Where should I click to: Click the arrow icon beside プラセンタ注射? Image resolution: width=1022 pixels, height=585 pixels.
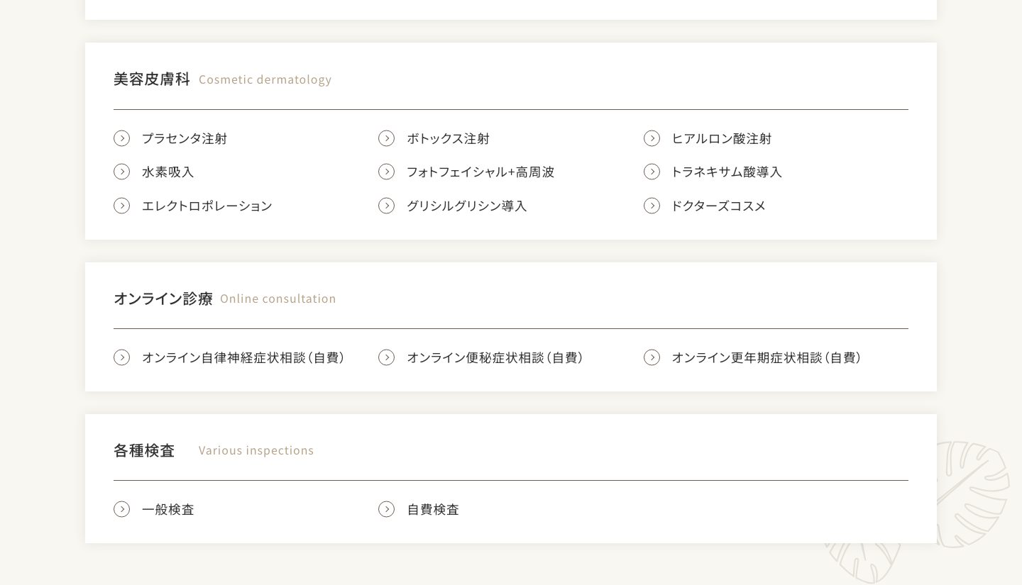121,138
